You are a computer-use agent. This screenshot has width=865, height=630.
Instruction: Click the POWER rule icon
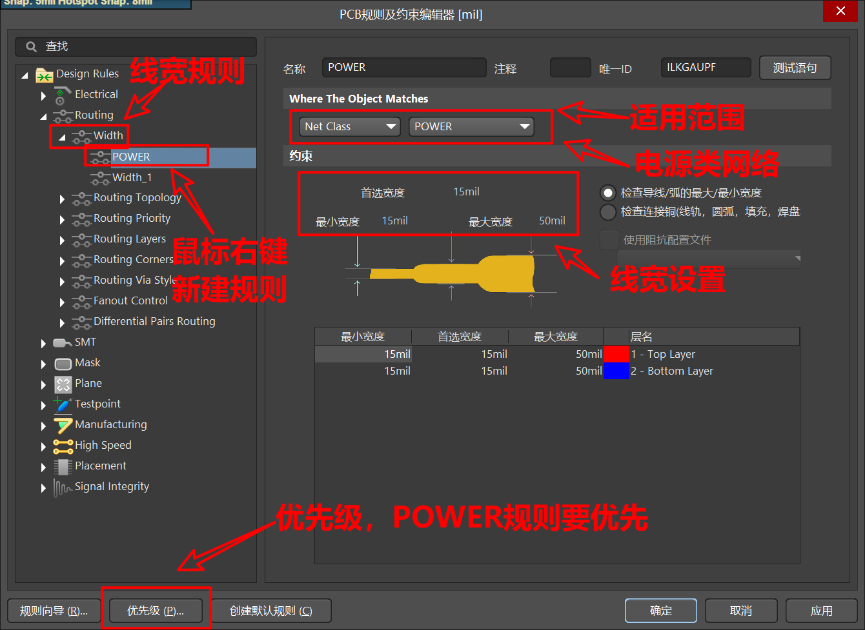click(x=100, y=157)
